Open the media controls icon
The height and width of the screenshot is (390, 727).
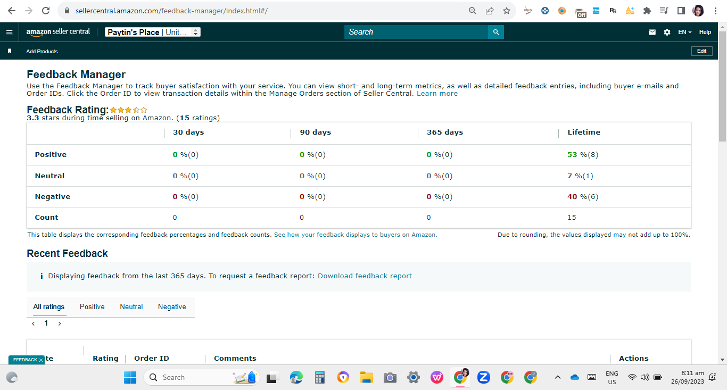[x=664, y=11]
